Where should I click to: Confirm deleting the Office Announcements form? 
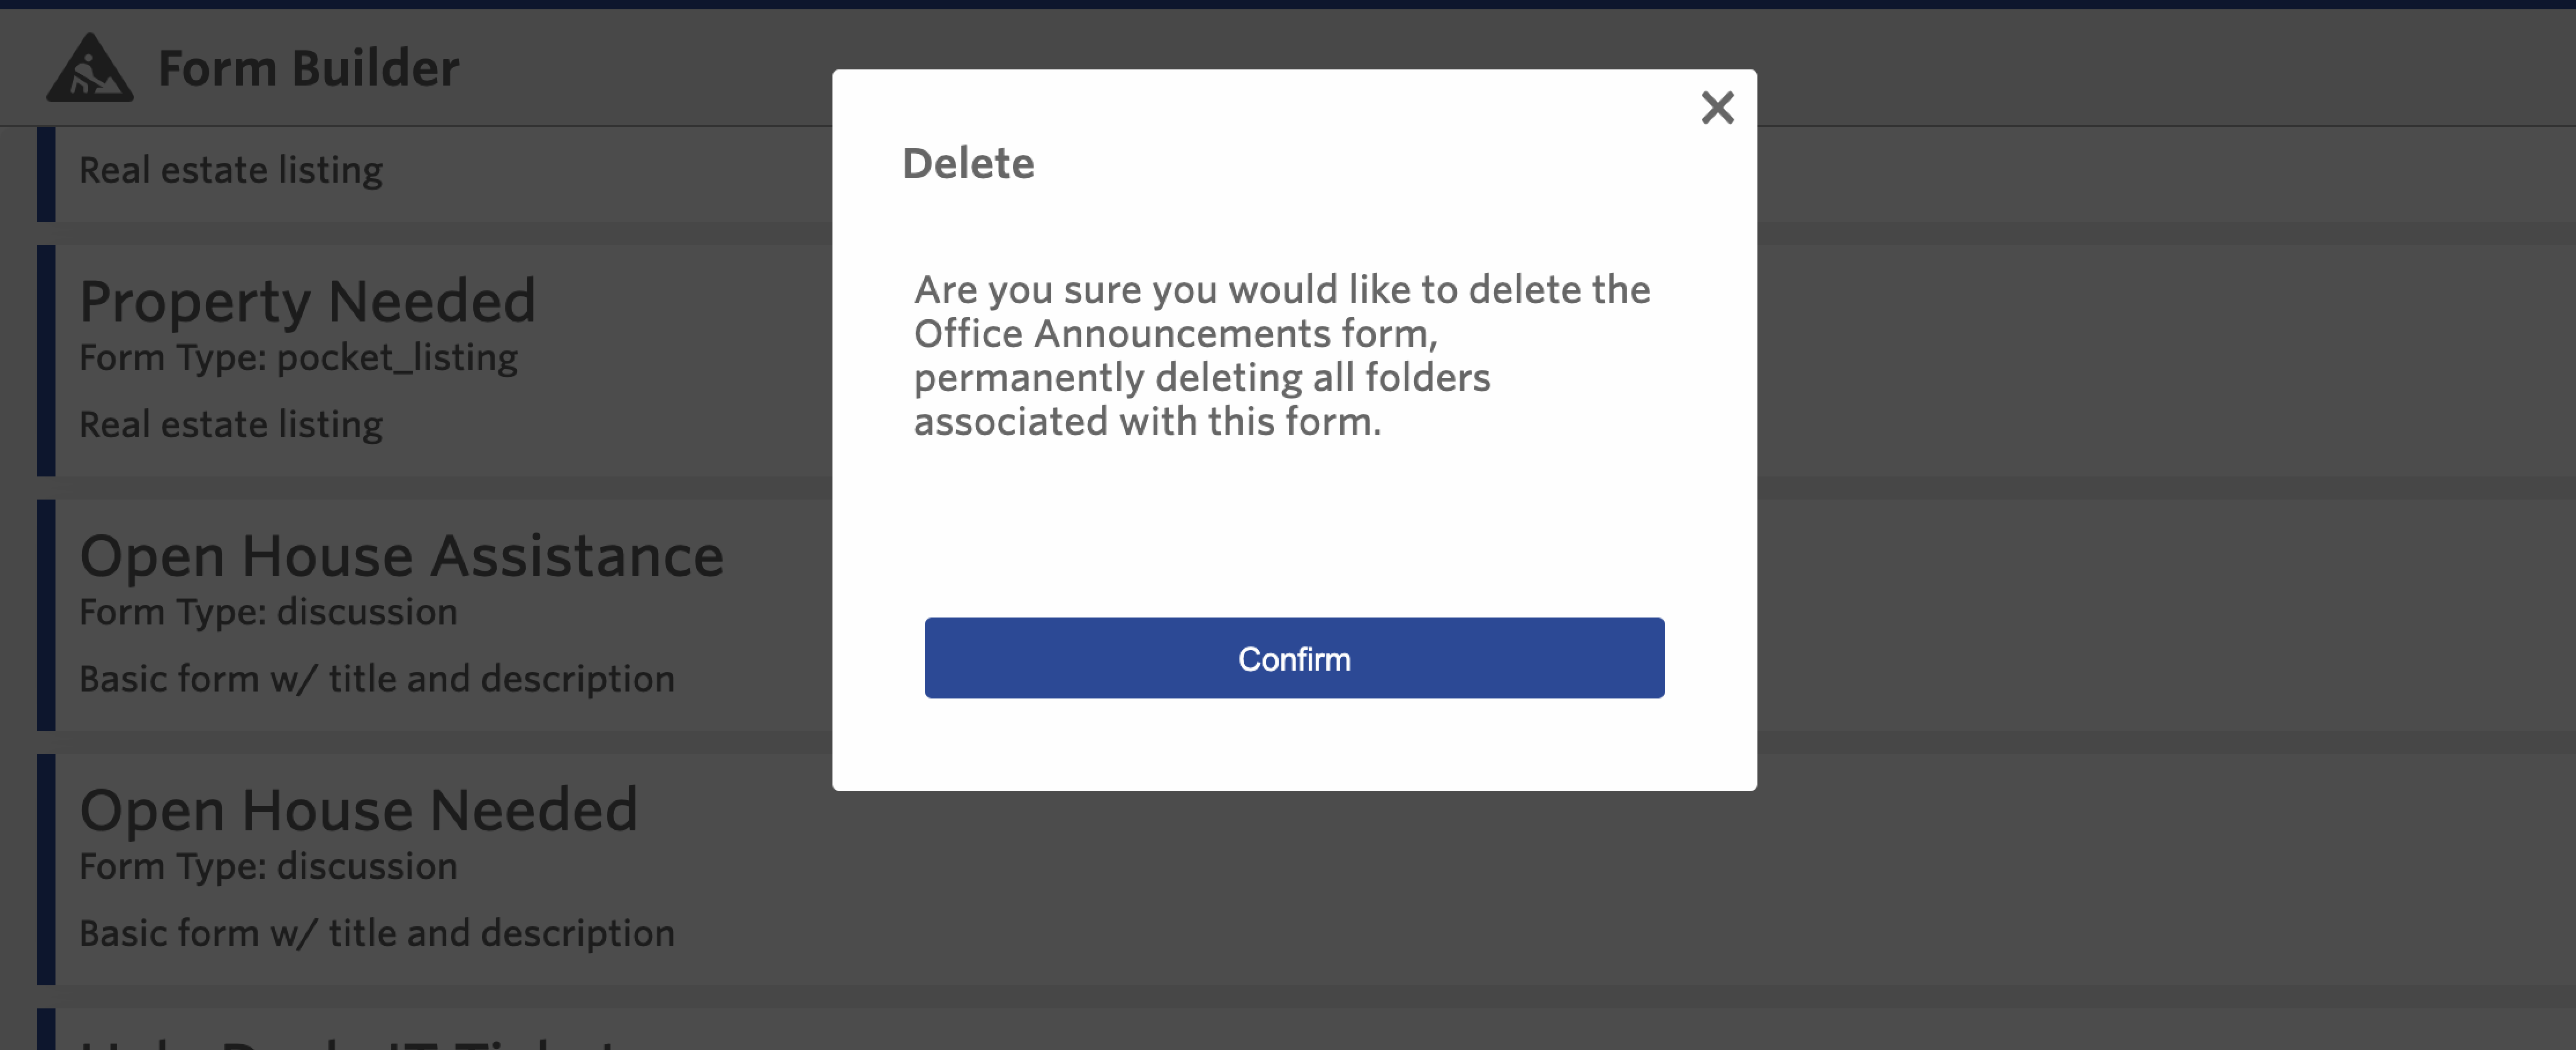click(1293, 658)
